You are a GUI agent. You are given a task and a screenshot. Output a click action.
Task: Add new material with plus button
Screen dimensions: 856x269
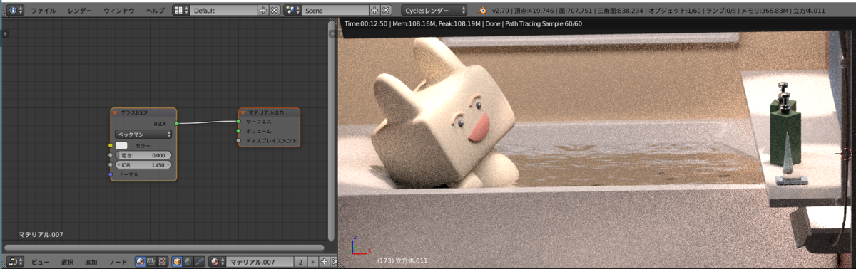tap(323, 263)
